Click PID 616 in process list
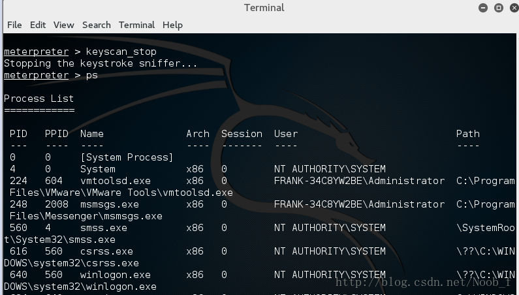This screenshot has width=519, height=295. coord(18,251)
